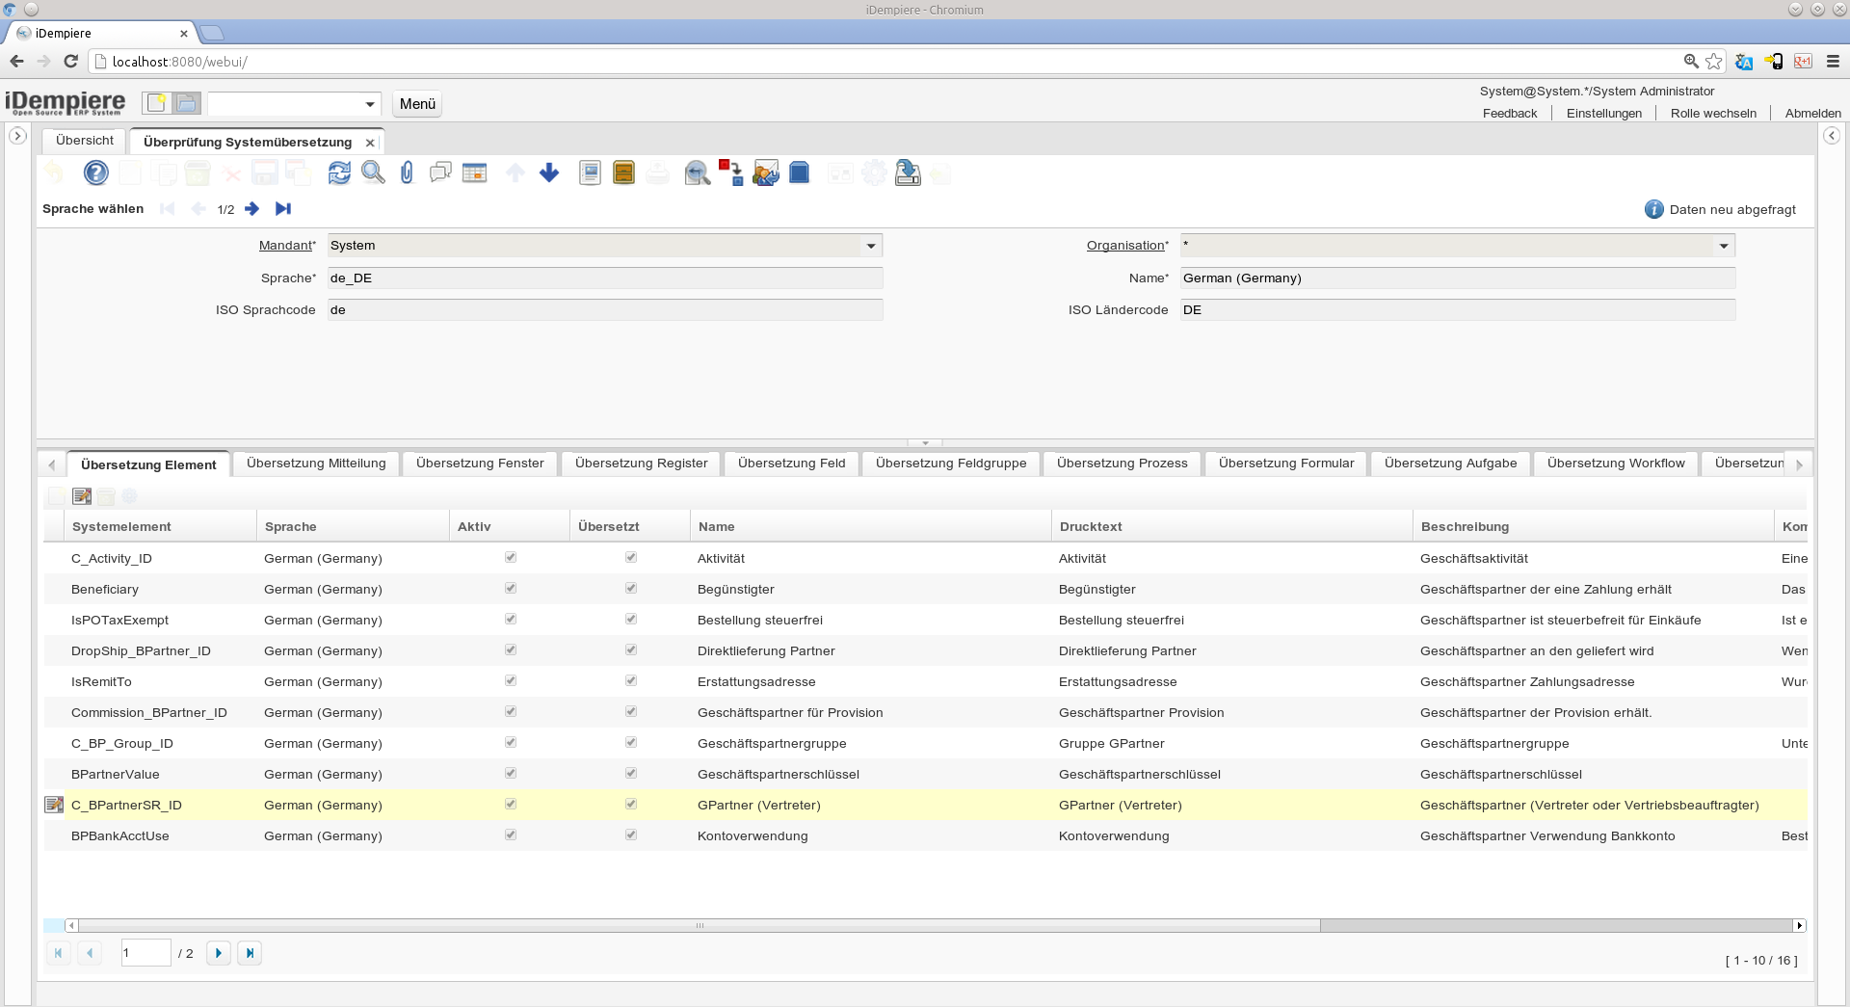Toggle Übersetzt checkbox for IsRemitTo row

[x=631, y=680]
